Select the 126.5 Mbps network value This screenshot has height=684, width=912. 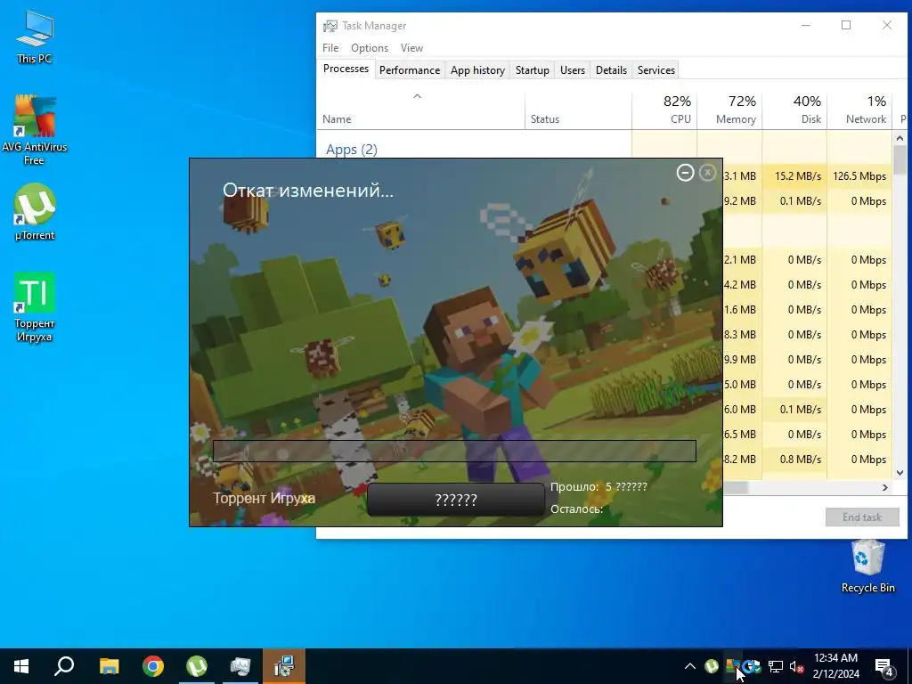(859, 176)
